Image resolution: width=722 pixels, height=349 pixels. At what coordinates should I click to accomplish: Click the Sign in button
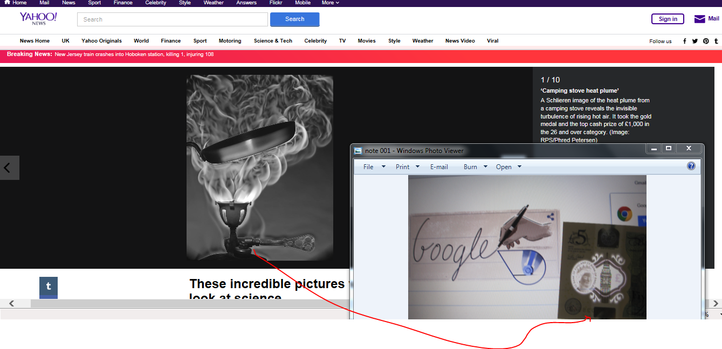coord(668,19)
